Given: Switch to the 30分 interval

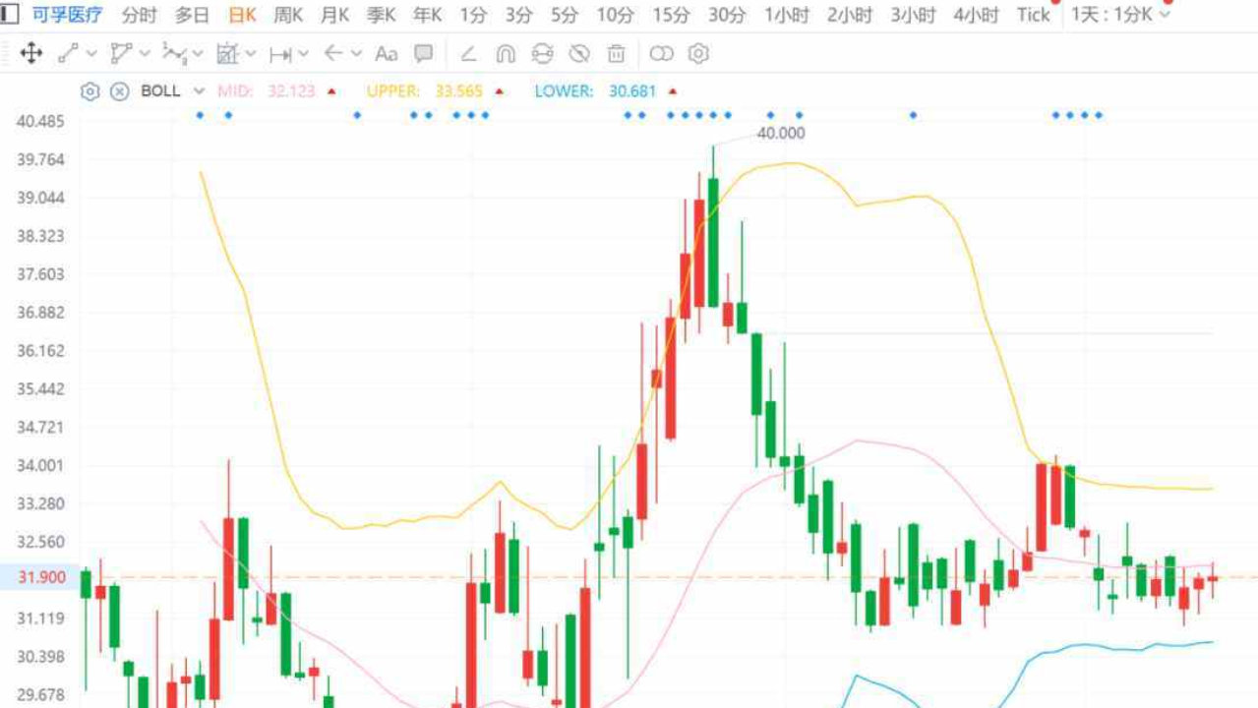Looking at the screenshot, I should coord(727,15).
